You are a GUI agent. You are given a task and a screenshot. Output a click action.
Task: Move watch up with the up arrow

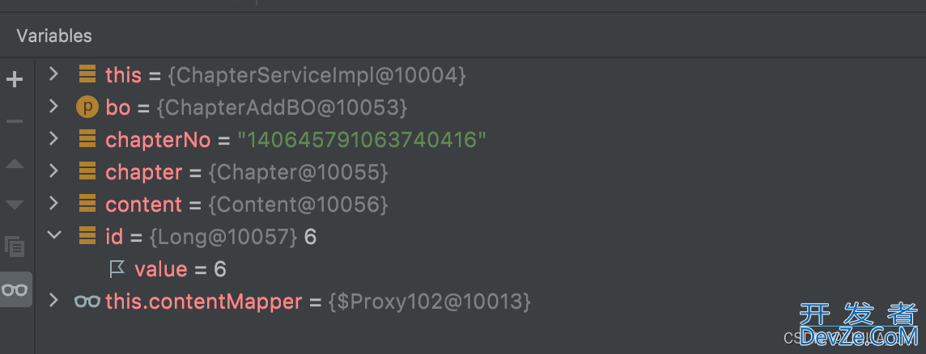pos(15,163)
